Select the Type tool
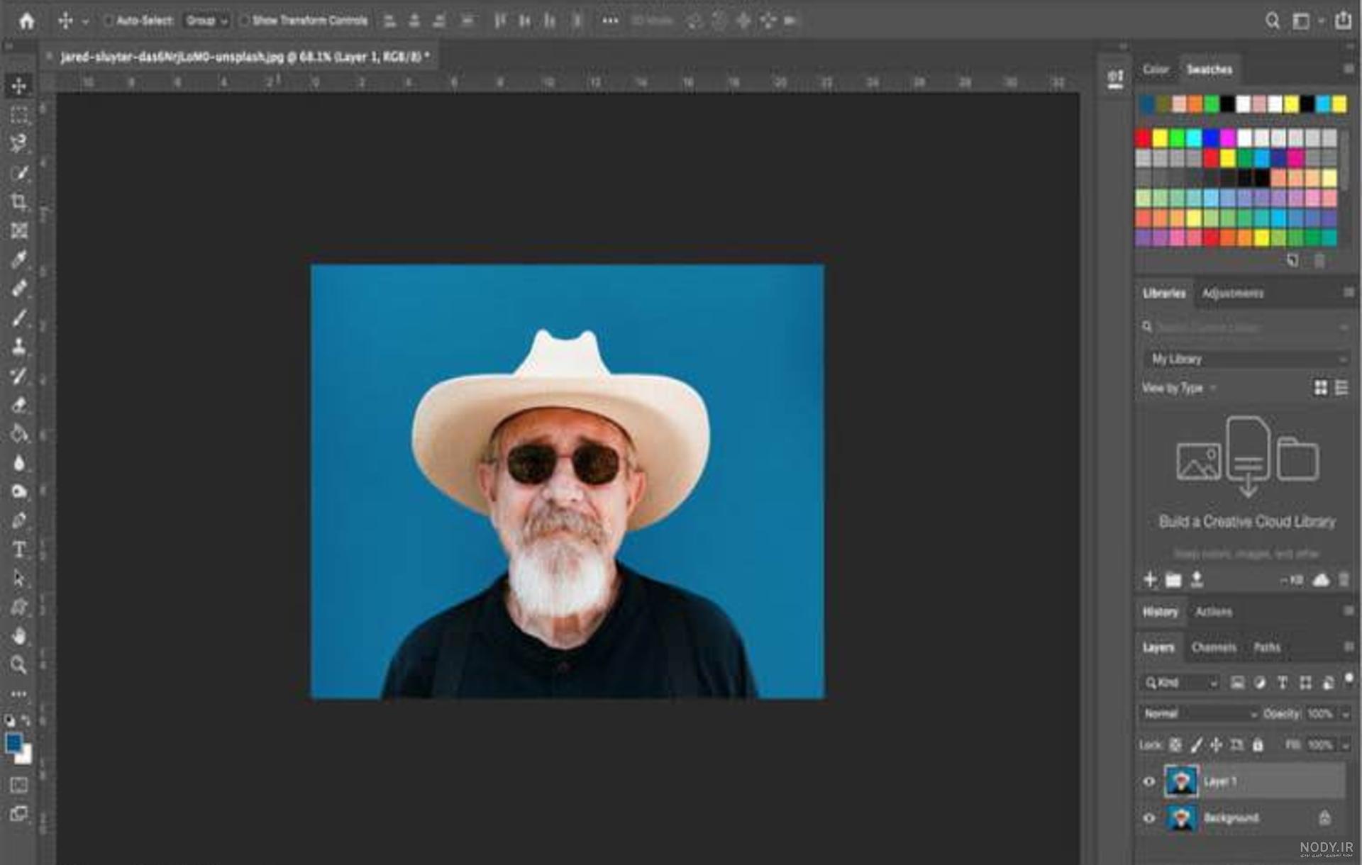Screen dimensions: 1362x865 click(19, 549)
